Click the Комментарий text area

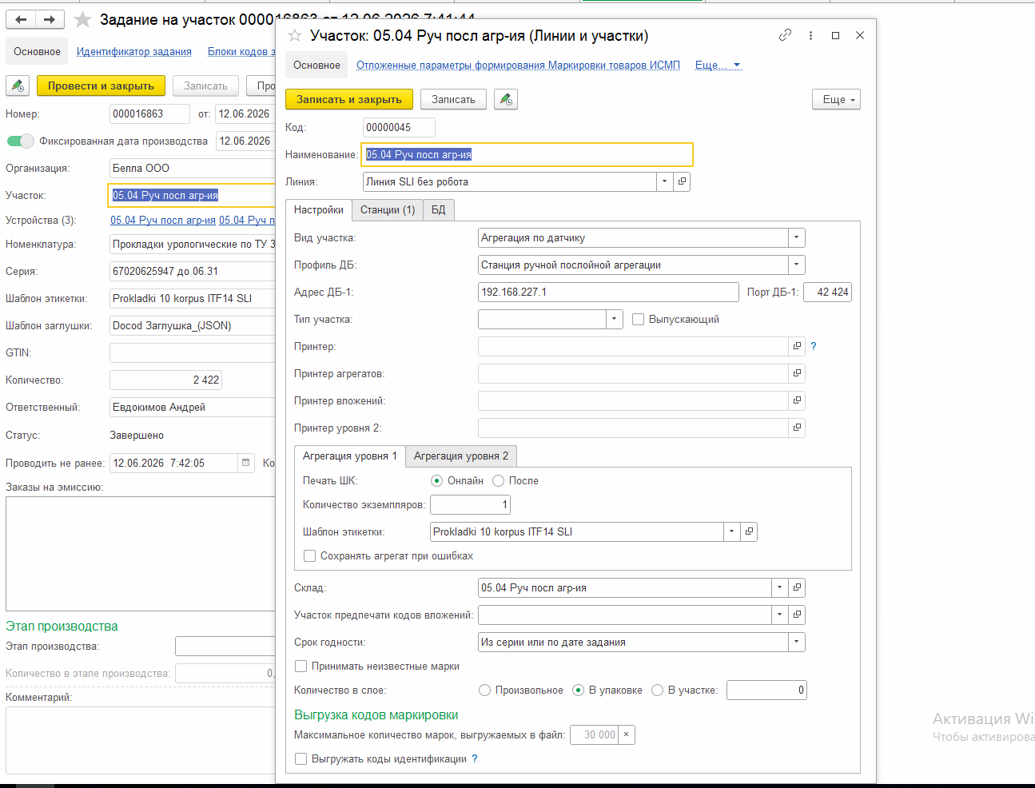coord(140,740)
